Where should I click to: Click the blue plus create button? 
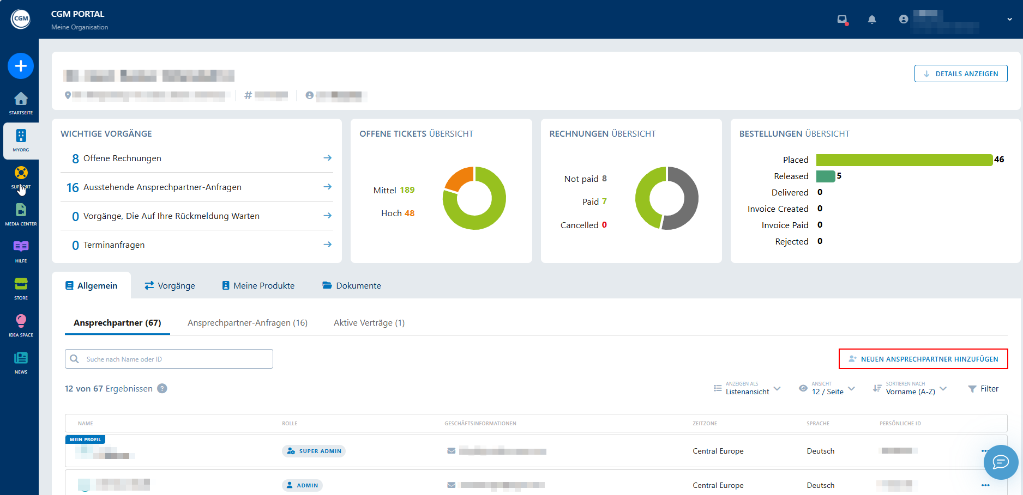[x=21, y=66]
